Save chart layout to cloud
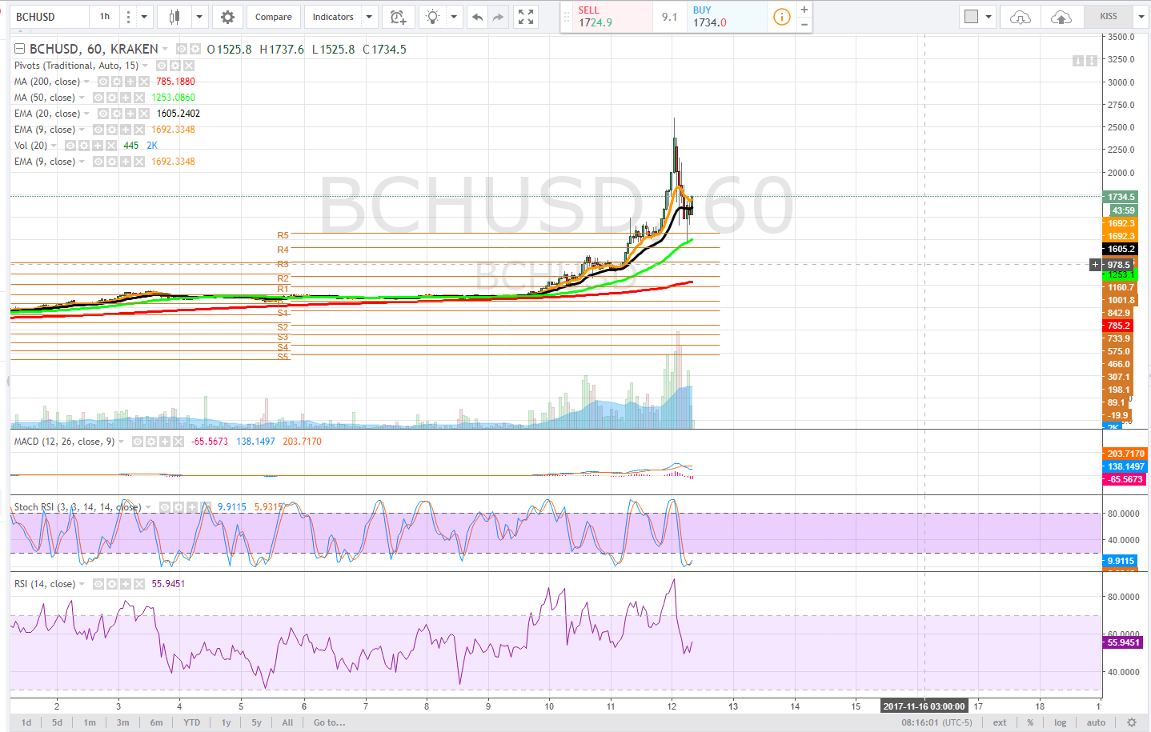Screen dimensions: 1151x732 click(x=1061, y=17)
